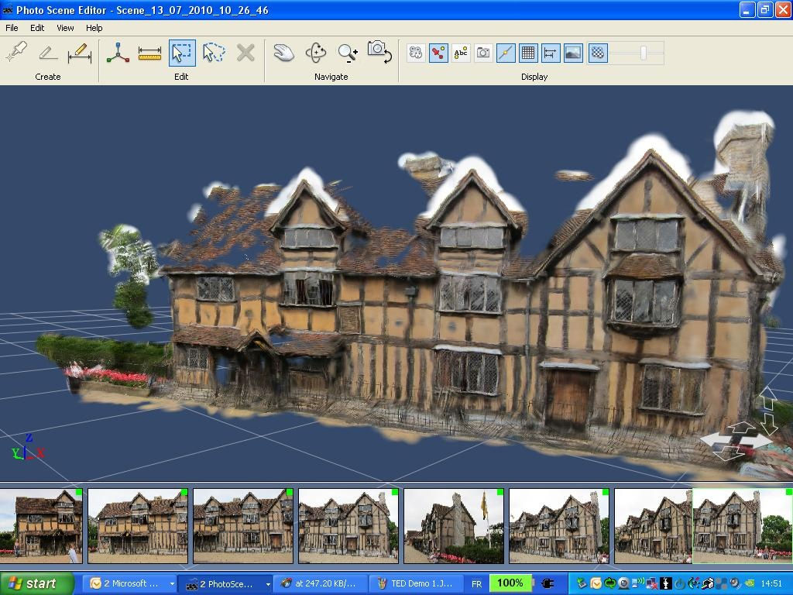
Task: Click the display transparency slider handle
Action: [x=644, y=53]
